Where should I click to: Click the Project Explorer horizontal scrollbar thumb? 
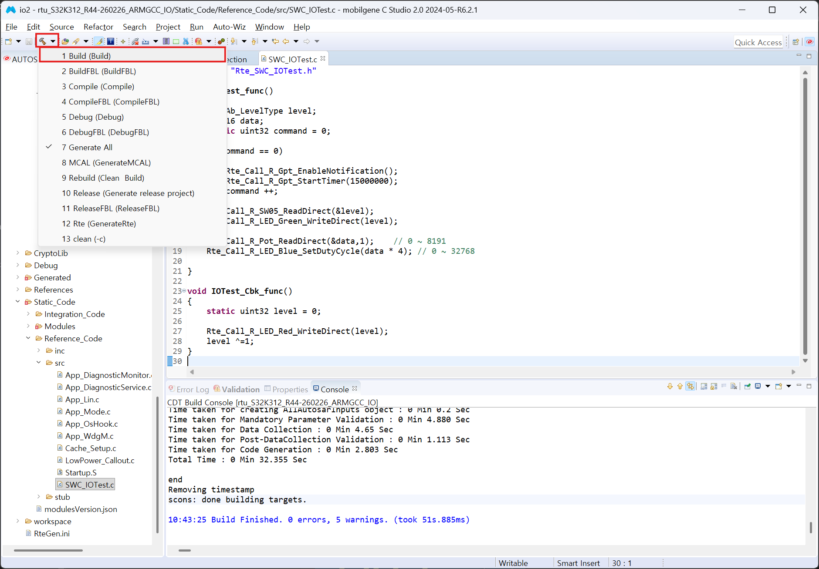[x=48, y=551]
